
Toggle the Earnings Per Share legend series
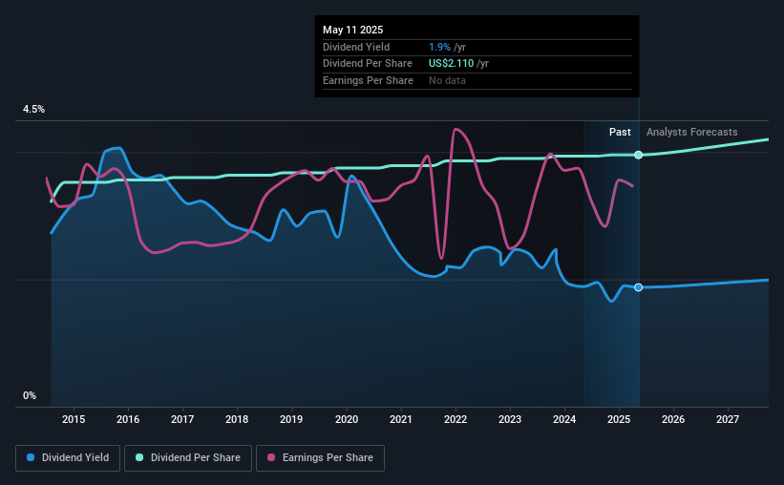pos(320,458)
